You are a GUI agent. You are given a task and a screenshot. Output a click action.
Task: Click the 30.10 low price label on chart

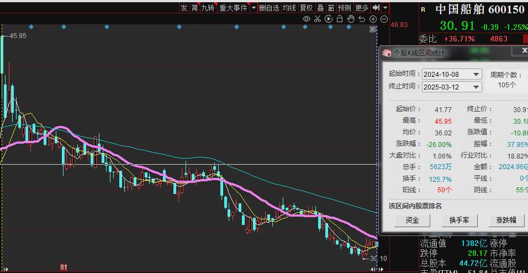(378, 259)
